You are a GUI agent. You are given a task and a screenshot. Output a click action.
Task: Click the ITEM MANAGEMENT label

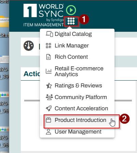tap(44, 25)
